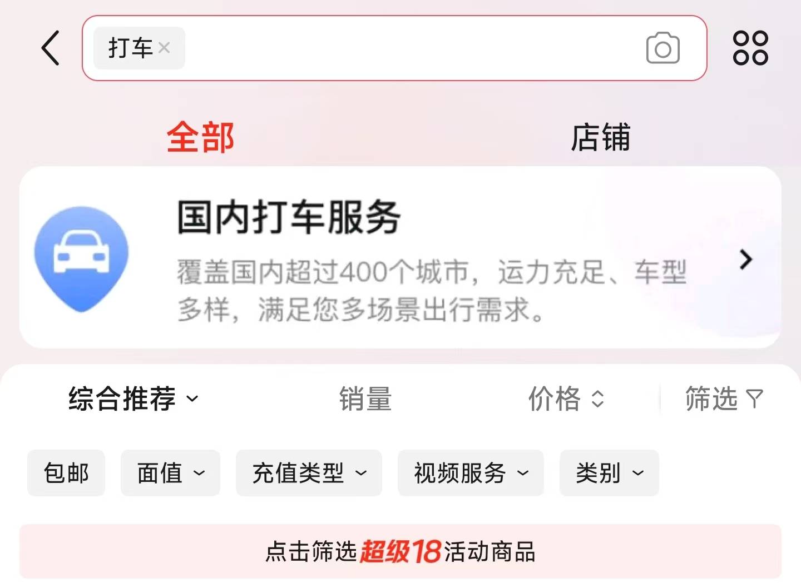Toggle price sort arrows beside 价格
Screen dimensions: 801x588
click(597, 398)
